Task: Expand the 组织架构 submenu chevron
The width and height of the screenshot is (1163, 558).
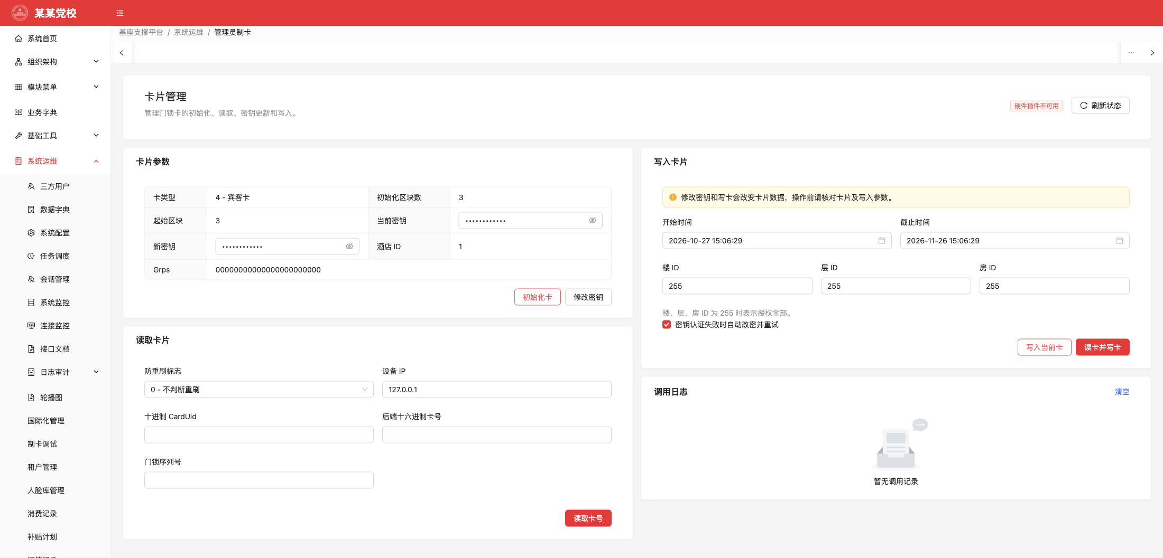Action: click(96, 62)
